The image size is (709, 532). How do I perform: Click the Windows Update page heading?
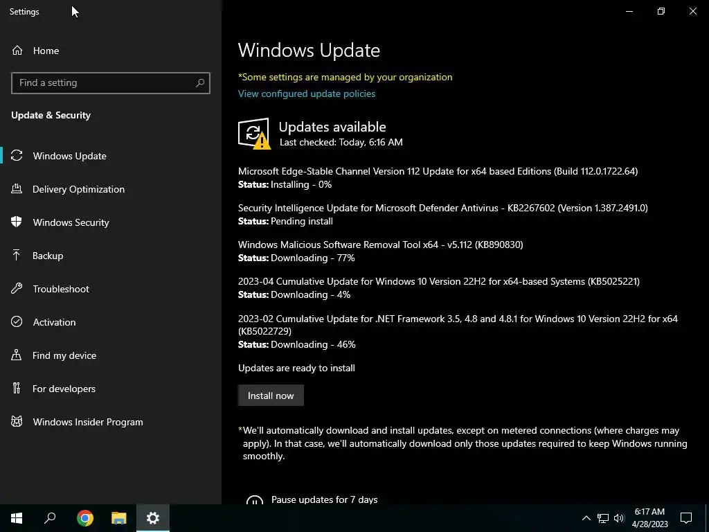click(x=309, y=50)
